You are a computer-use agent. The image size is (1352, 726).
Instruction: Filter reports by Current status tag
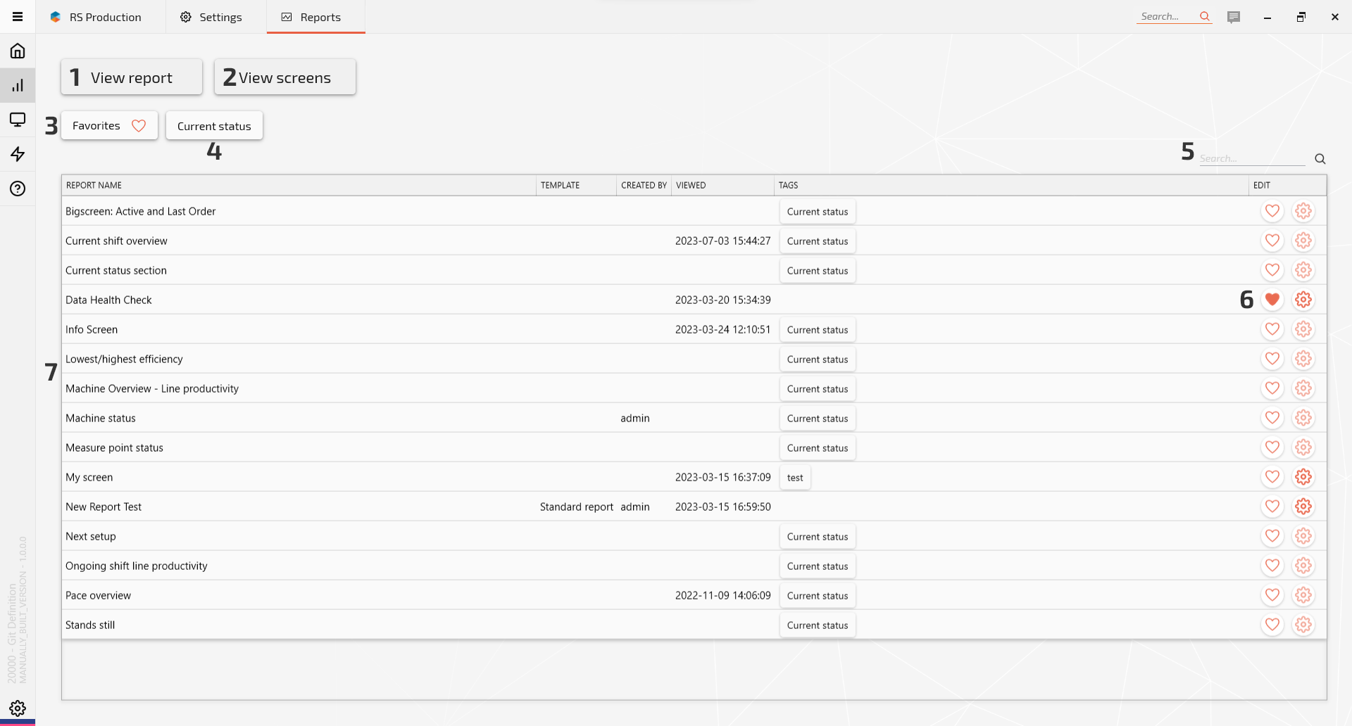pos(214,126)
